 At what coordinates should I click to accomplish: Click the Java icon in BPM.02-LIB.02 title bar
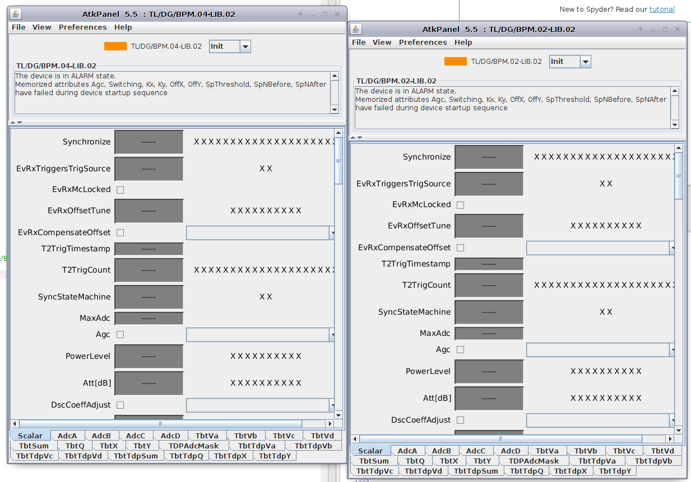pos(356,29)
